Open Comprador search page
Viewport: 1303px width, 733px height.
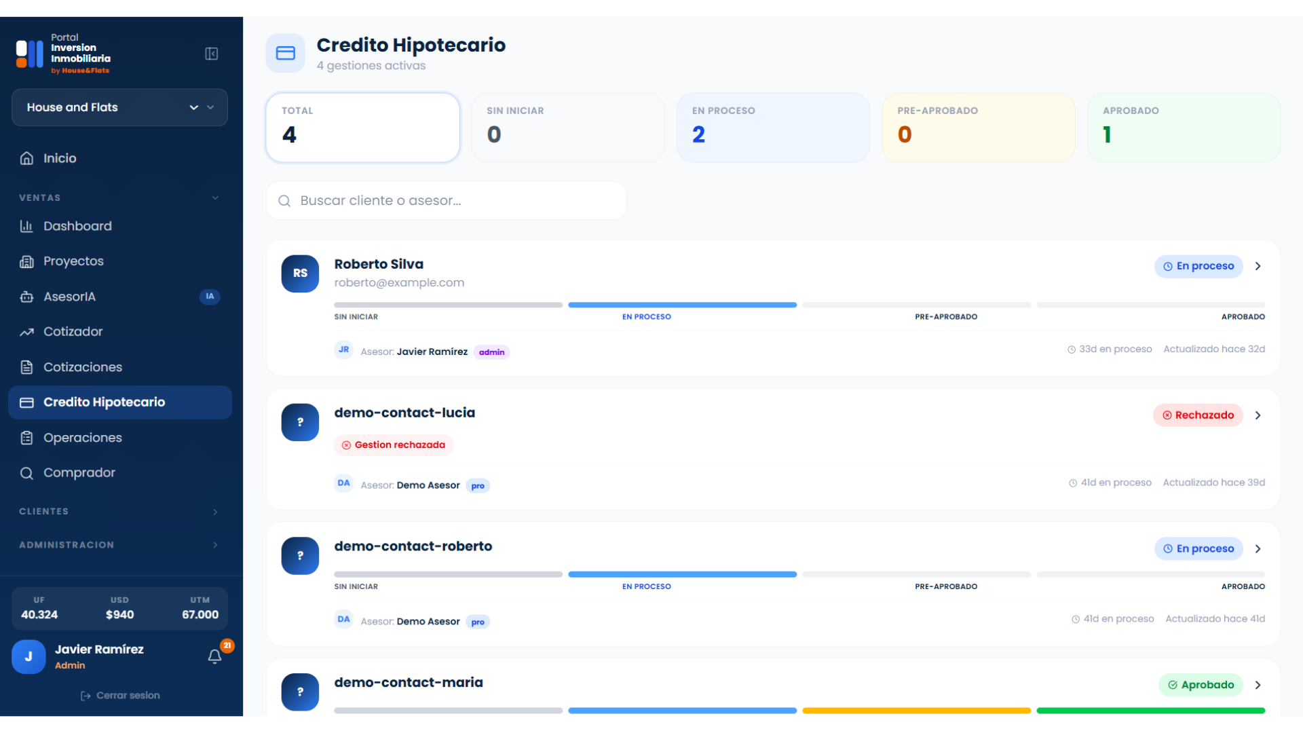79,473
